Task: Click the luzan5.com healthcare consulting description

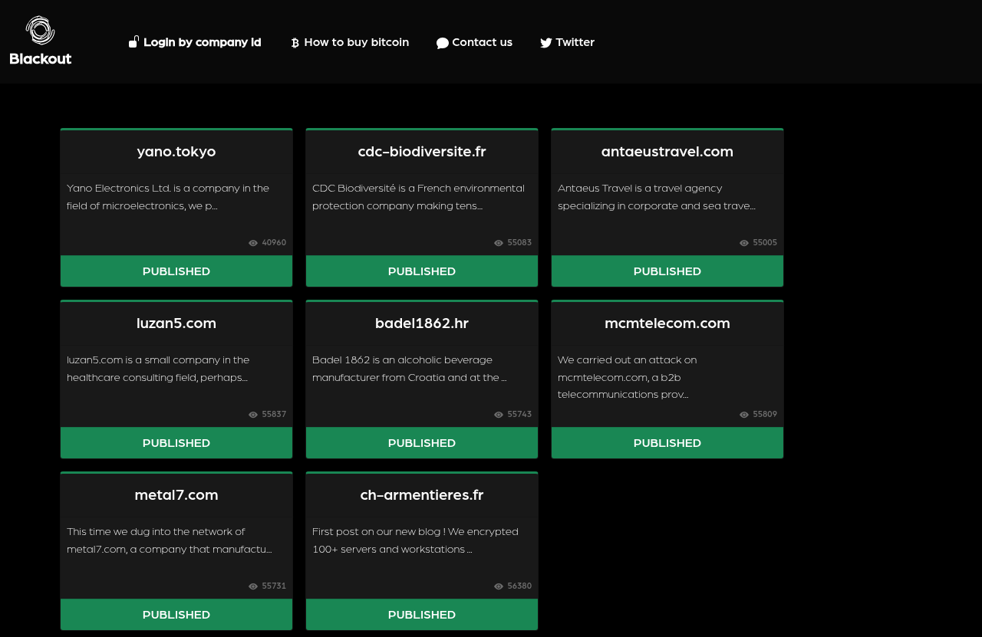Action: 158,369
